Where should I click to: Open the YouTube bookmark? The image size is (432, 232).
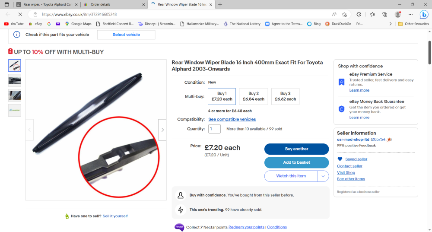[14, 24]
